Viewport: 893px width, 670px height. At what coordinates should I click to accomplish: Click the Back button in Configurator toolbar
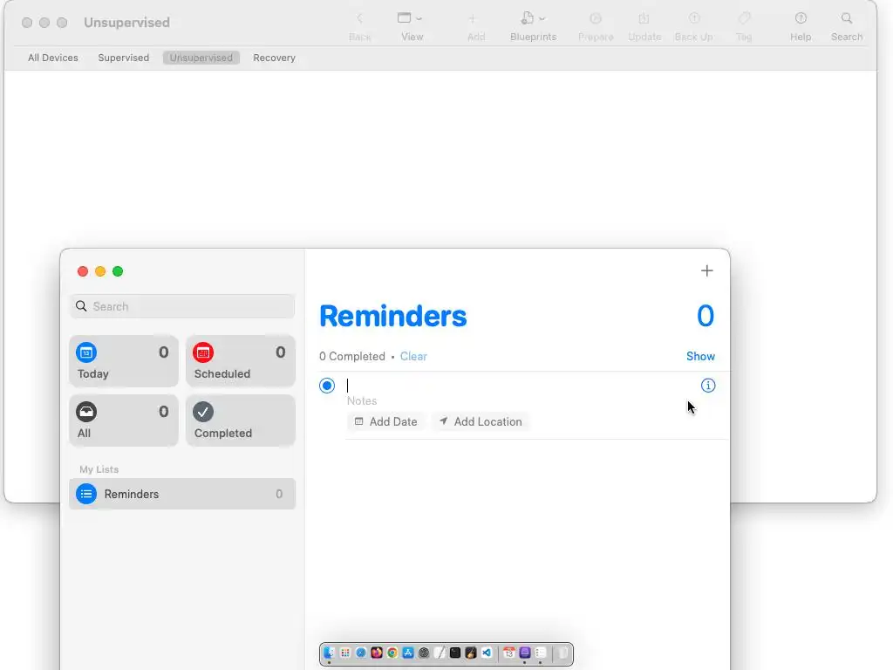pyautogui.click(x=359, y=26)
